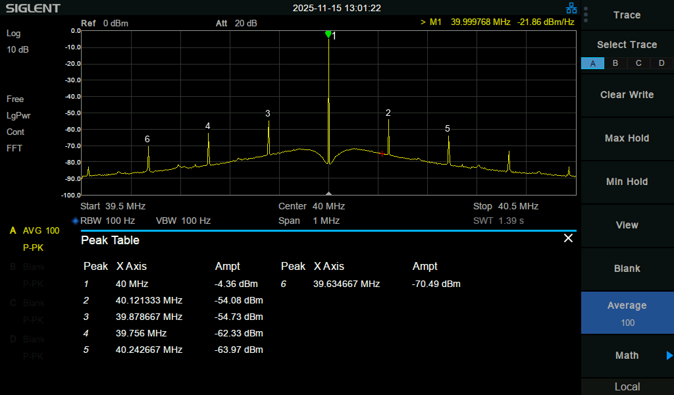Click the LgPwr average type label

(x=18, y=116)
